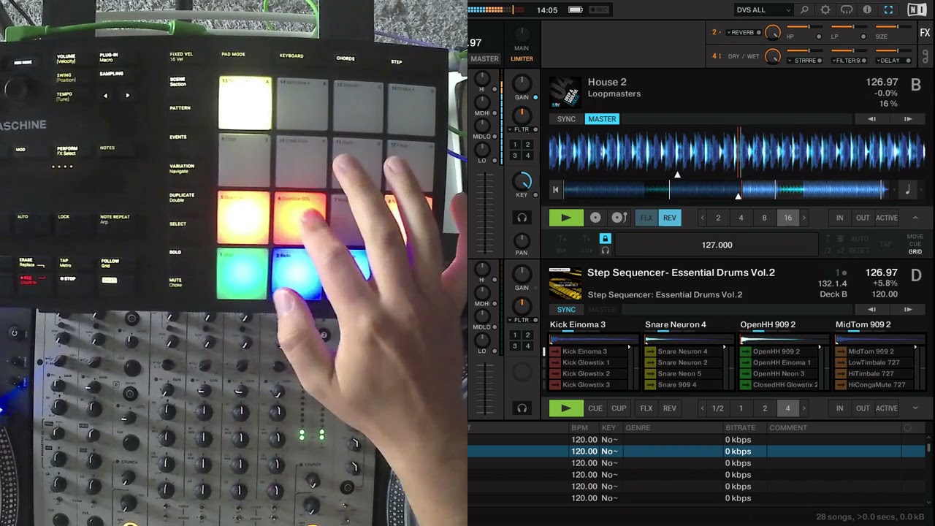Viewport: 935px width, 526px height.
Task: Toggle SYNC on Deck B
Action: tap(566, 119)
